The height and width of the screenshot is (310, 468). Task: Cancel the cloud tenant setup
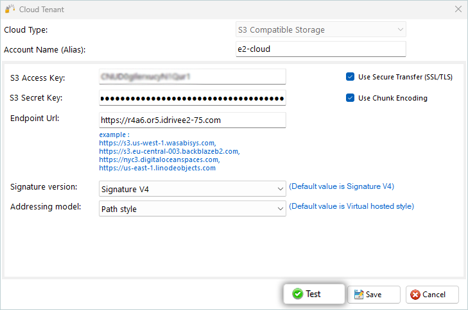pos(433,295)
